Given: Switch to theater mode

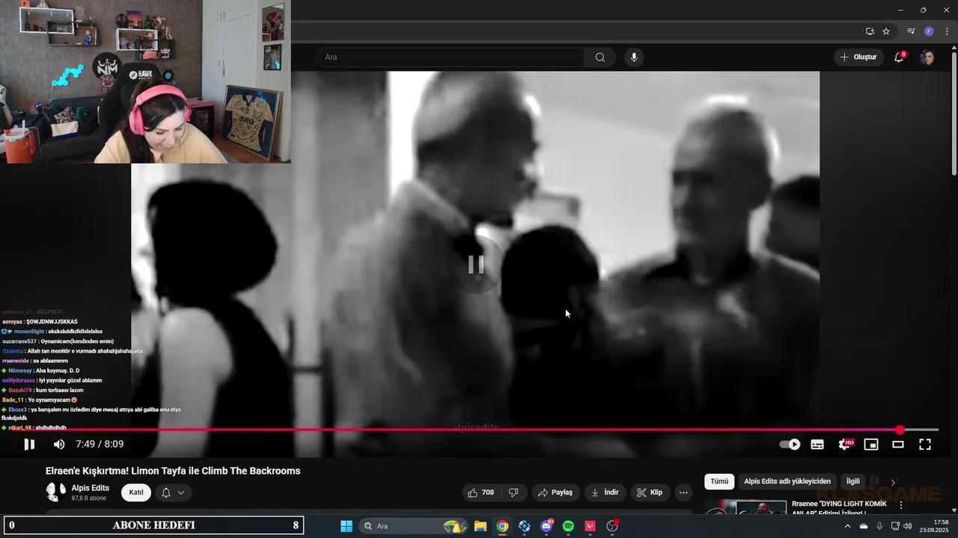Looking at the screenshot, I should pos(898,444).
